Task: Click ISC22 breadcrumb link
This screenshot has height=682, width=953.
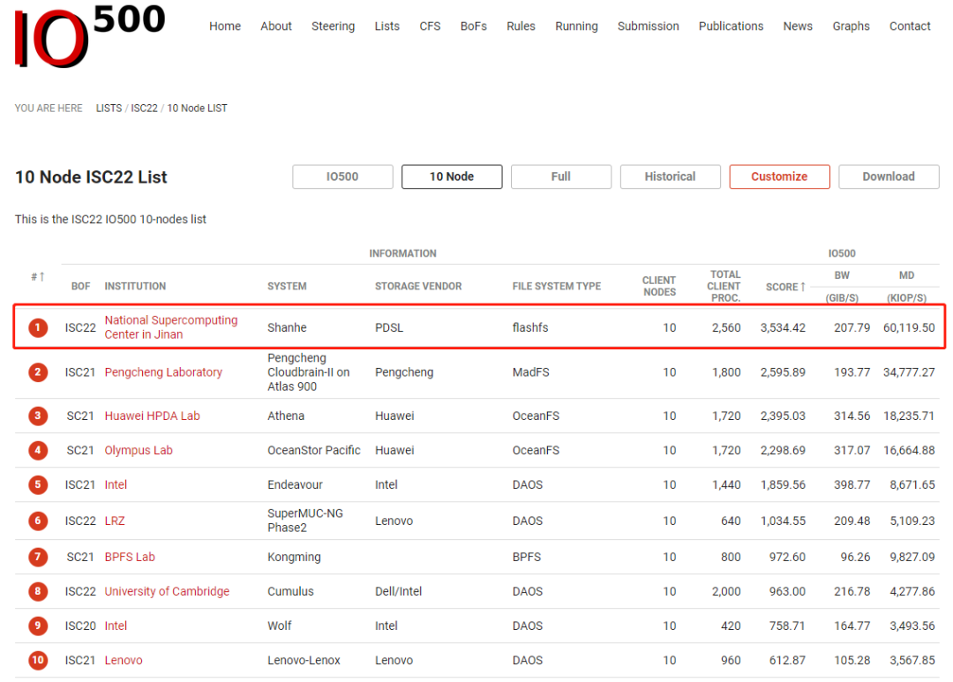Action: [144, 109]
